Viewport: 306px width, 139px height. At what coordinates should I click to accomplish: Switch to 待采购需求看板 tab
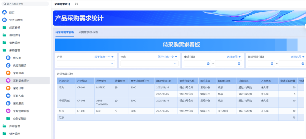(x=65, y=32)
